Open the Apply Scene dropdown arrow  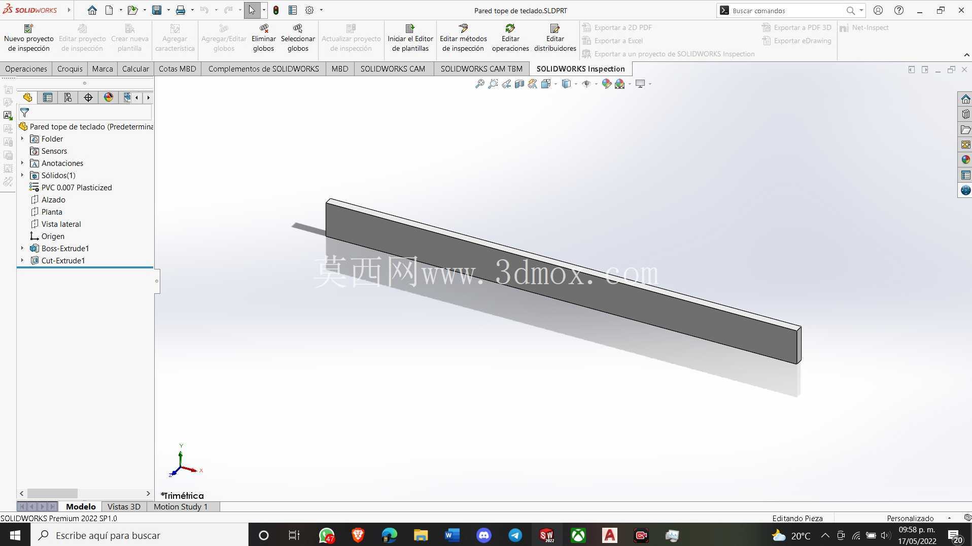point(630,84)
